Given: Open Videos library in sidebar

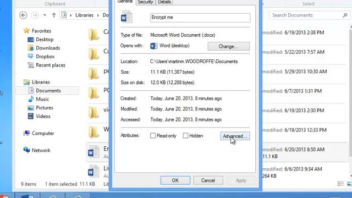Looking at the screenshot, I should 43,116.
